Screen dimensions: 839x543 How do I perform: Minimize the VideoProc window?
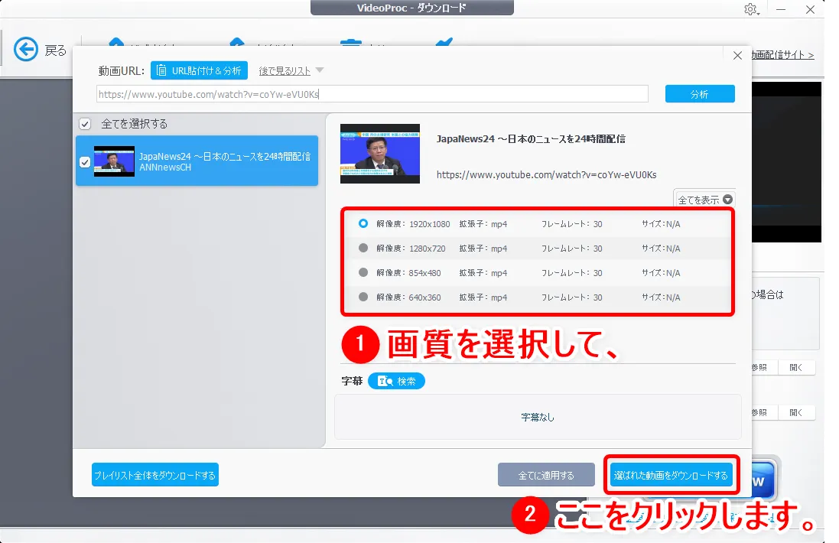tap(781, 10)
